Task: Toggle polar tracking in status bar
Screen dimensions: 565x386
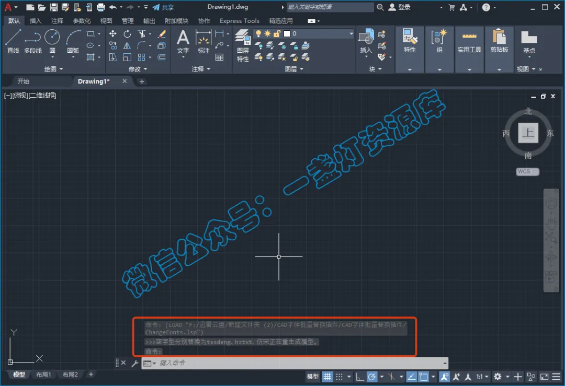Action: [372, 377]
